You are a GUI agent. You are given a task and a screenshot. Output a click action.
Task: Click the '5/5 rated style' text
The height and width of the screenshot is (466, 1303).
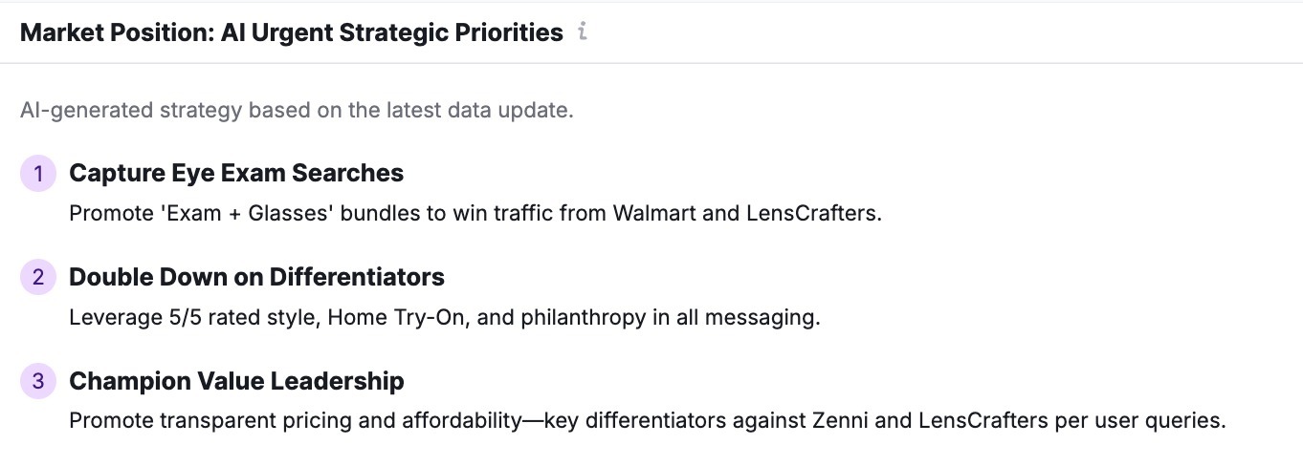239,317
